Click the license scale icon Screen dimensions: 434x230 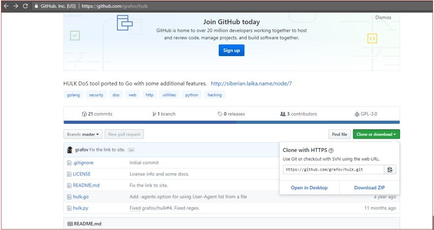coord(357,114)
